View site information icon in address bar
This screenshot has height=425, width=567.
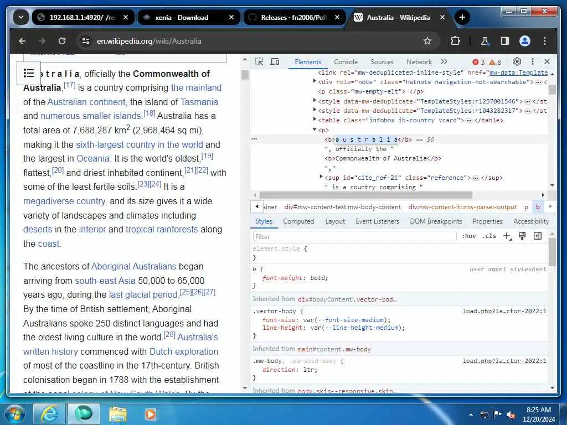point(86,41)
